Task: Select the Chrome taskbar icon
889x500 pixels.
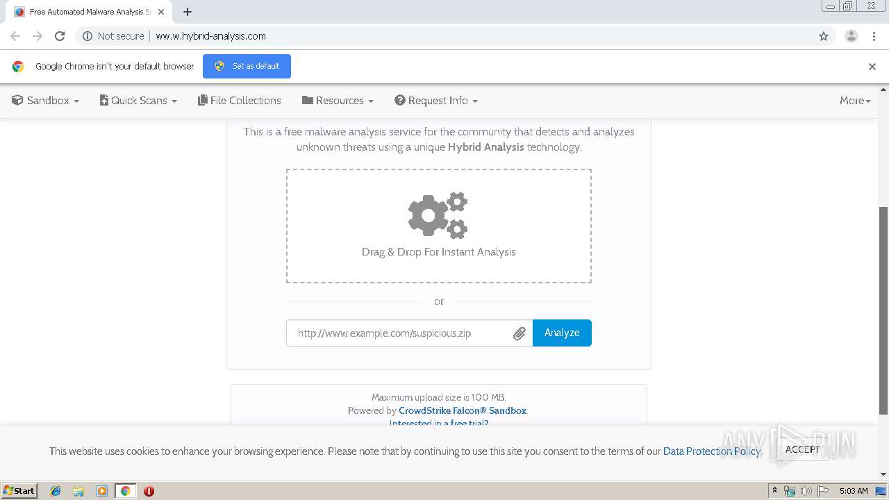Action: (x=125, y=491)
